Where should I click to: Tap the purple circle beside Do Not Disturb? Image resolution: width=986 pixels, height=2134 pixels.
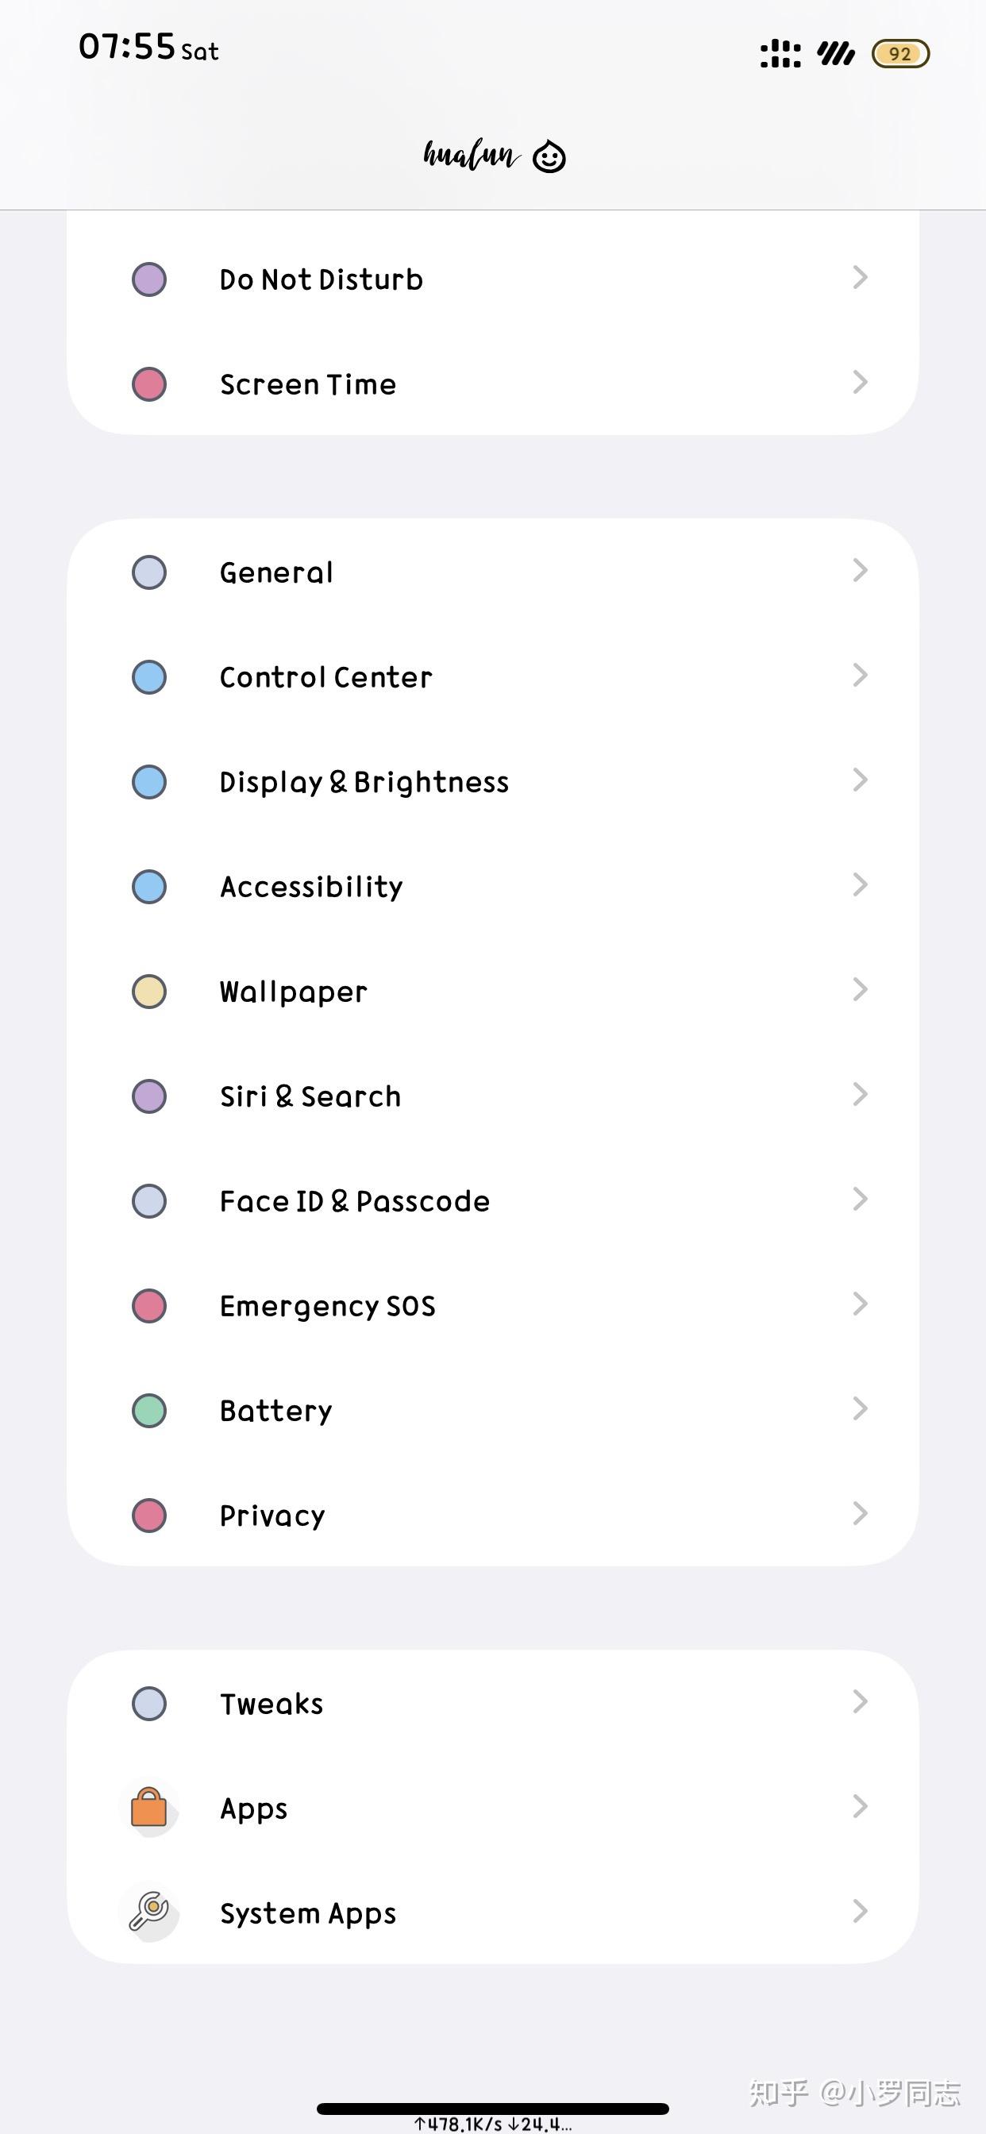click(x=149, y=279)
